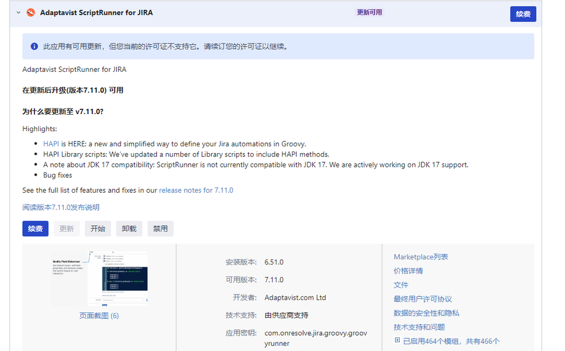Click the 技术支持 label

[241, 315]
